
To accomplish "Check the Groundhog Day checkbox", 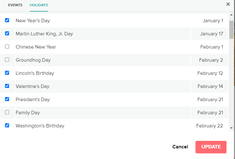I will [7, 60].
